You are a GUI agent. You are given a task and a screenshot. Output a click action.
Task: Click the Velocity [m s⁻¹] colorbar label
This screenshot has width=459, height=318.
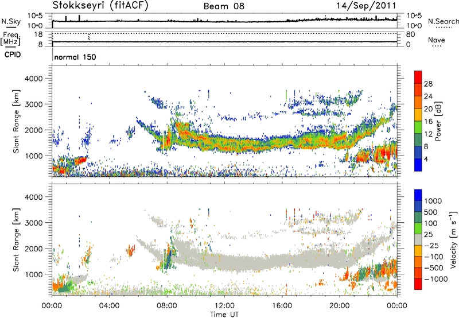tap(453, 239)
